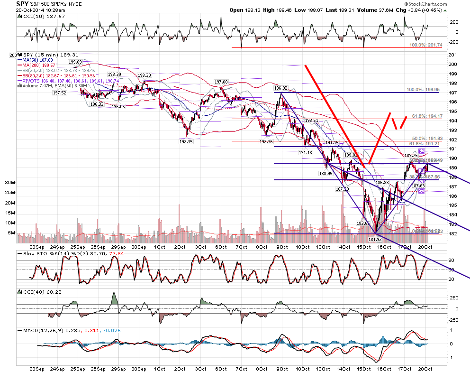
Task: Click the 187.30 price label
Action: point(342,189)
